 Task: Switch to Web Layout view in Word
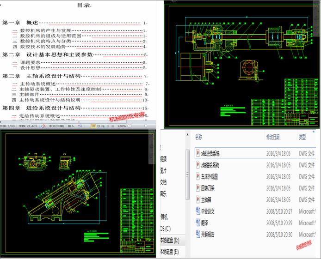coord(103,126)
